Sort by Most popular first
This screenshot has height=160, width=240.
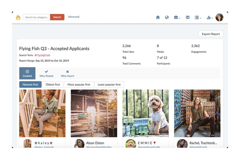tap(79, 85)
